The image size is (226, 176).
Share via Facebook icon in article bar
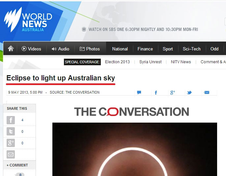[156, 93]
